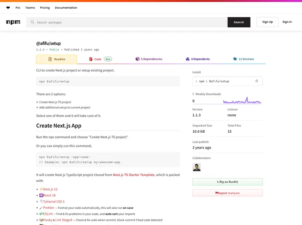Click 'Create Next.js TS project' bullet

coord(55,102)
